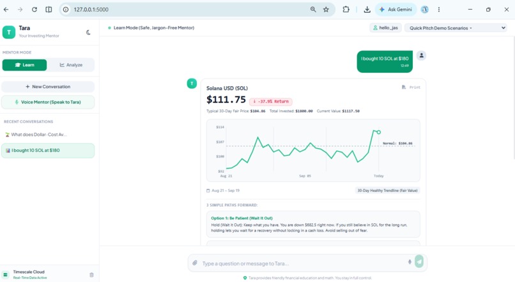Click the zoom magnifier icon in the address bar
This screenshot has height=282, width=515.
tap(313, 10)
